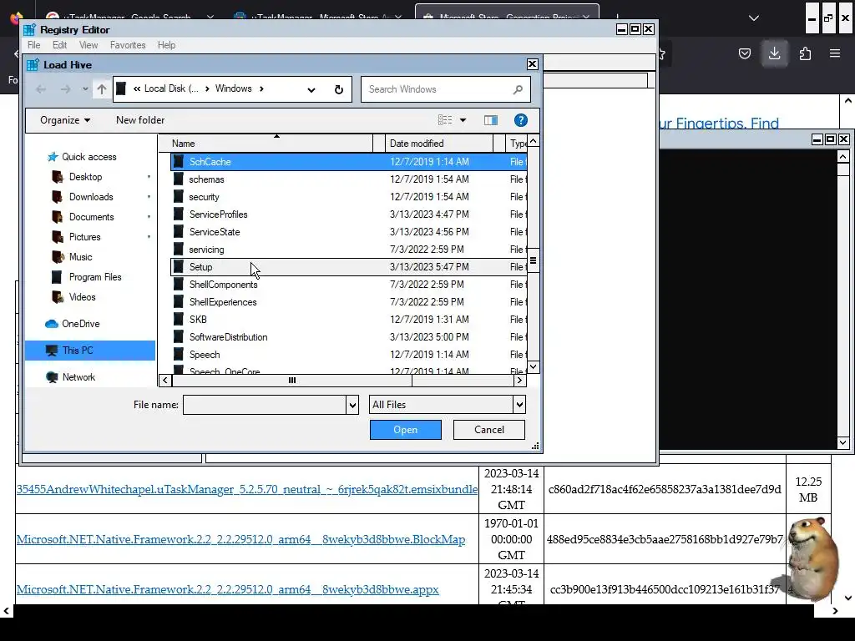Click the Registry Editor title bar icon
Viewport: 855px width, 641px height.
tap(29, 29)
